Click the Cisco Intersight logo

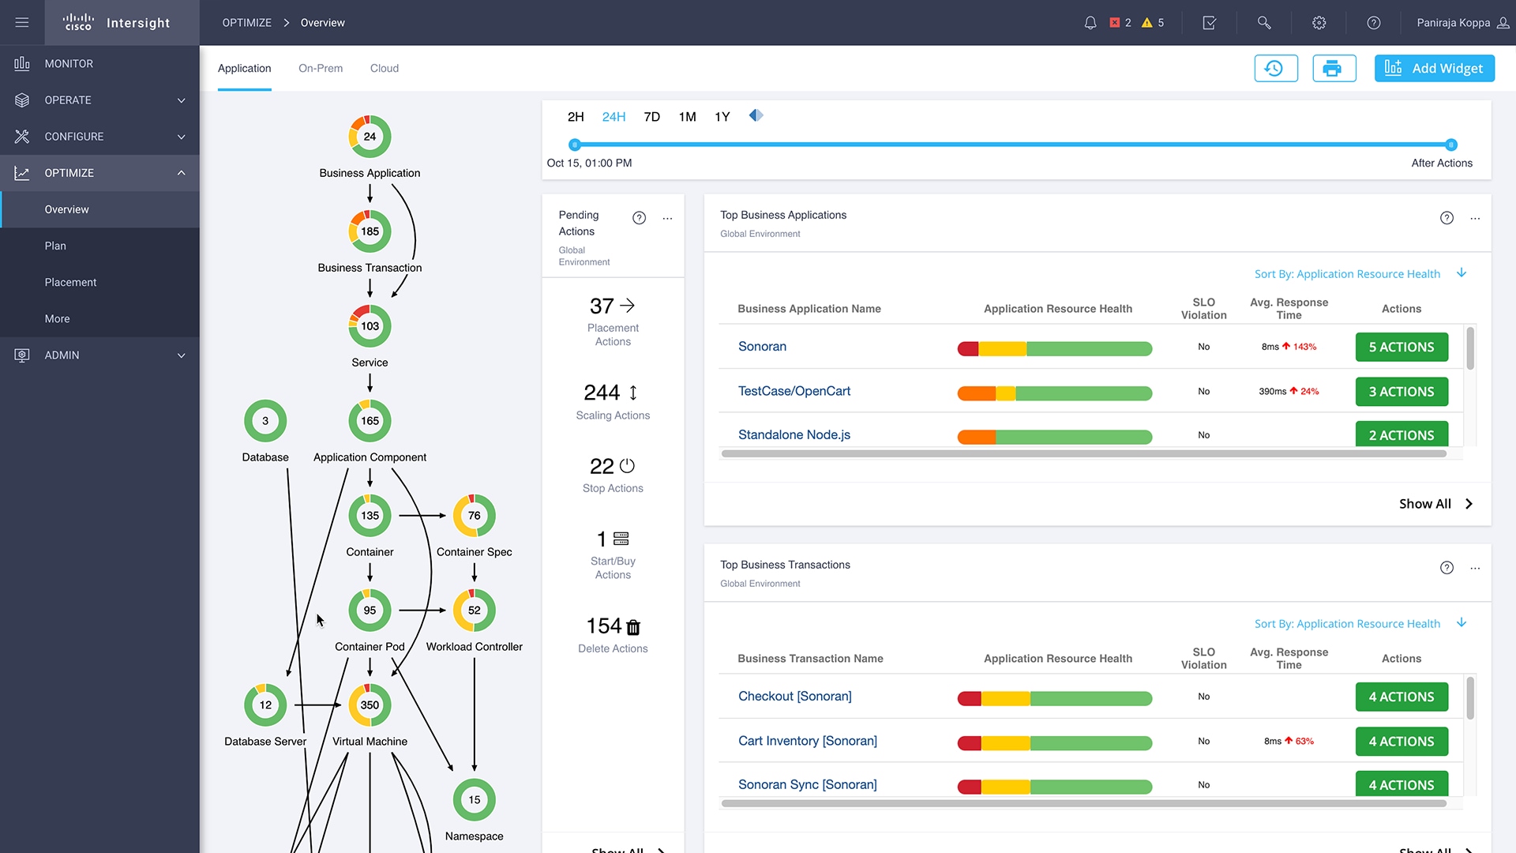(115, 22)
